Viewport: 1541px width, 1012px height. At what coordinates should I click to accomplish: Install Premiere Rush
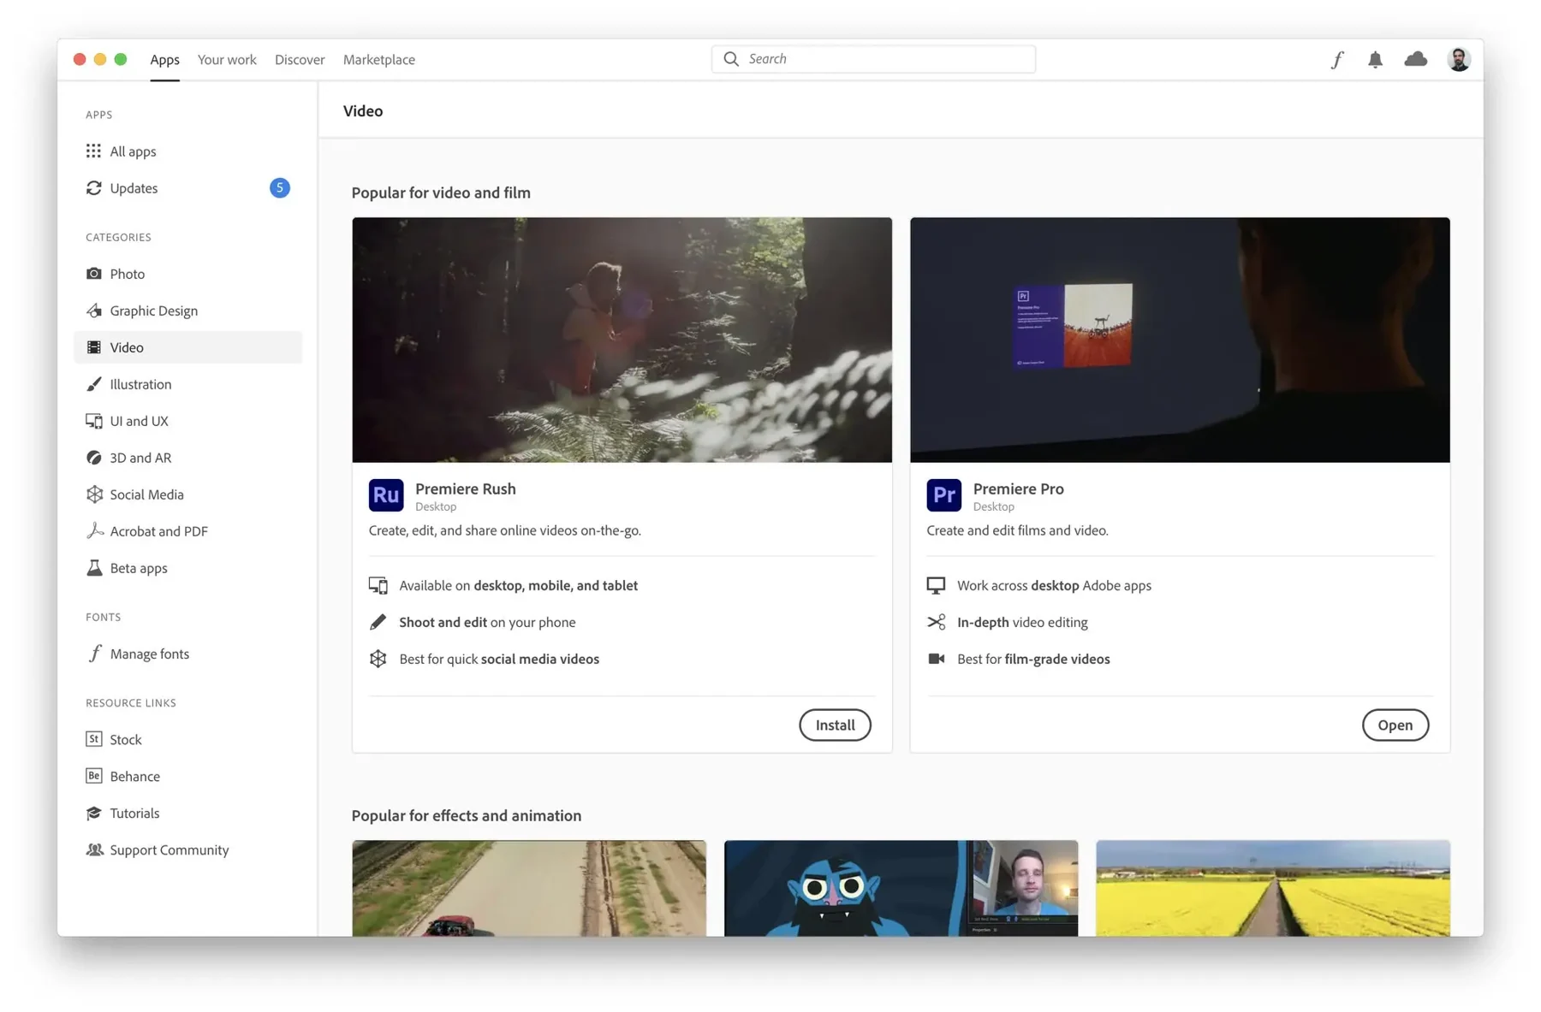point(835,725)
